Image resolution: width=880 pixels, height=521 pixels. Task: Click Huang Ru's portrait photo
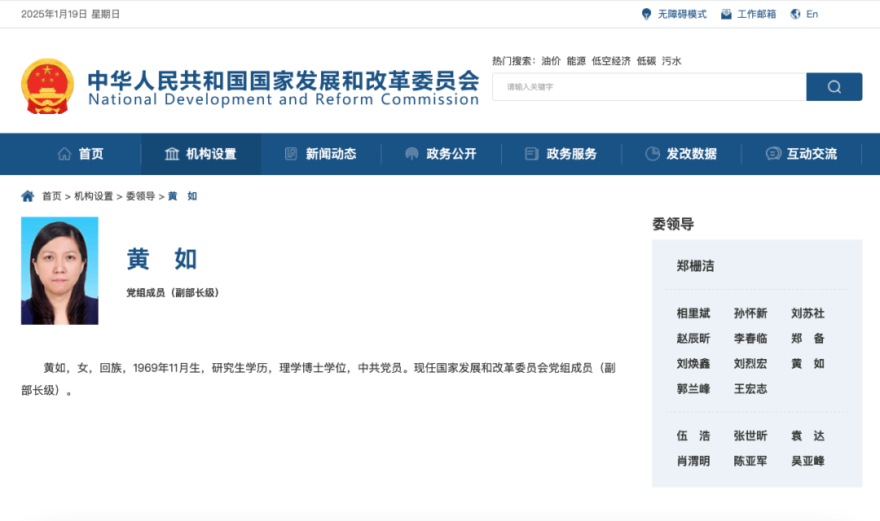coord(59,270)
